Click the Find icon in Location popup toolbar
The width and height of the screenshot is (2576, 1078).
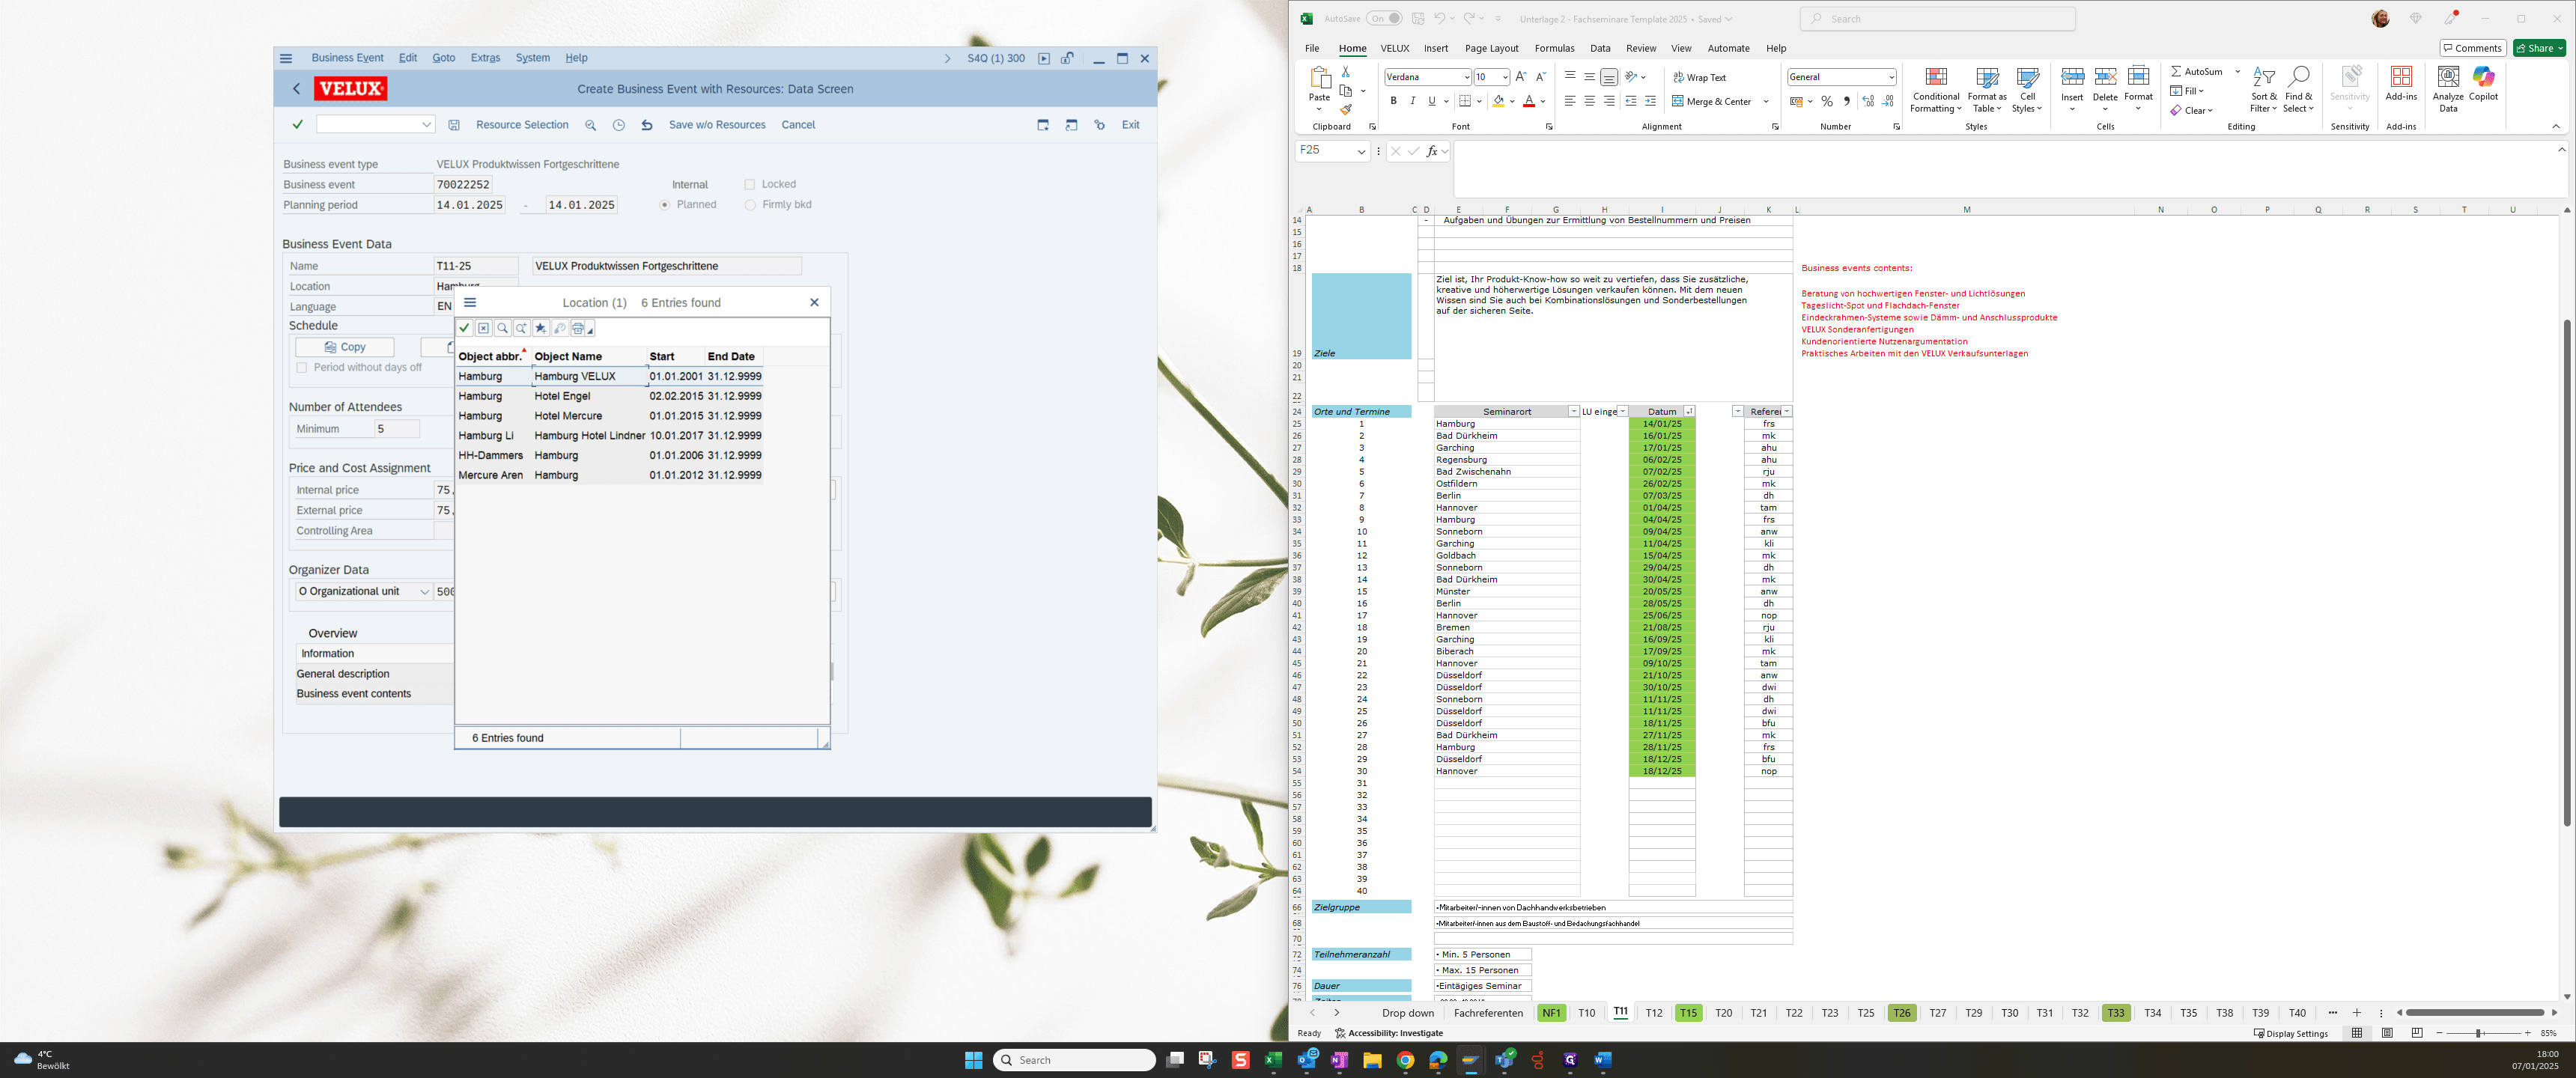[503, 328]
